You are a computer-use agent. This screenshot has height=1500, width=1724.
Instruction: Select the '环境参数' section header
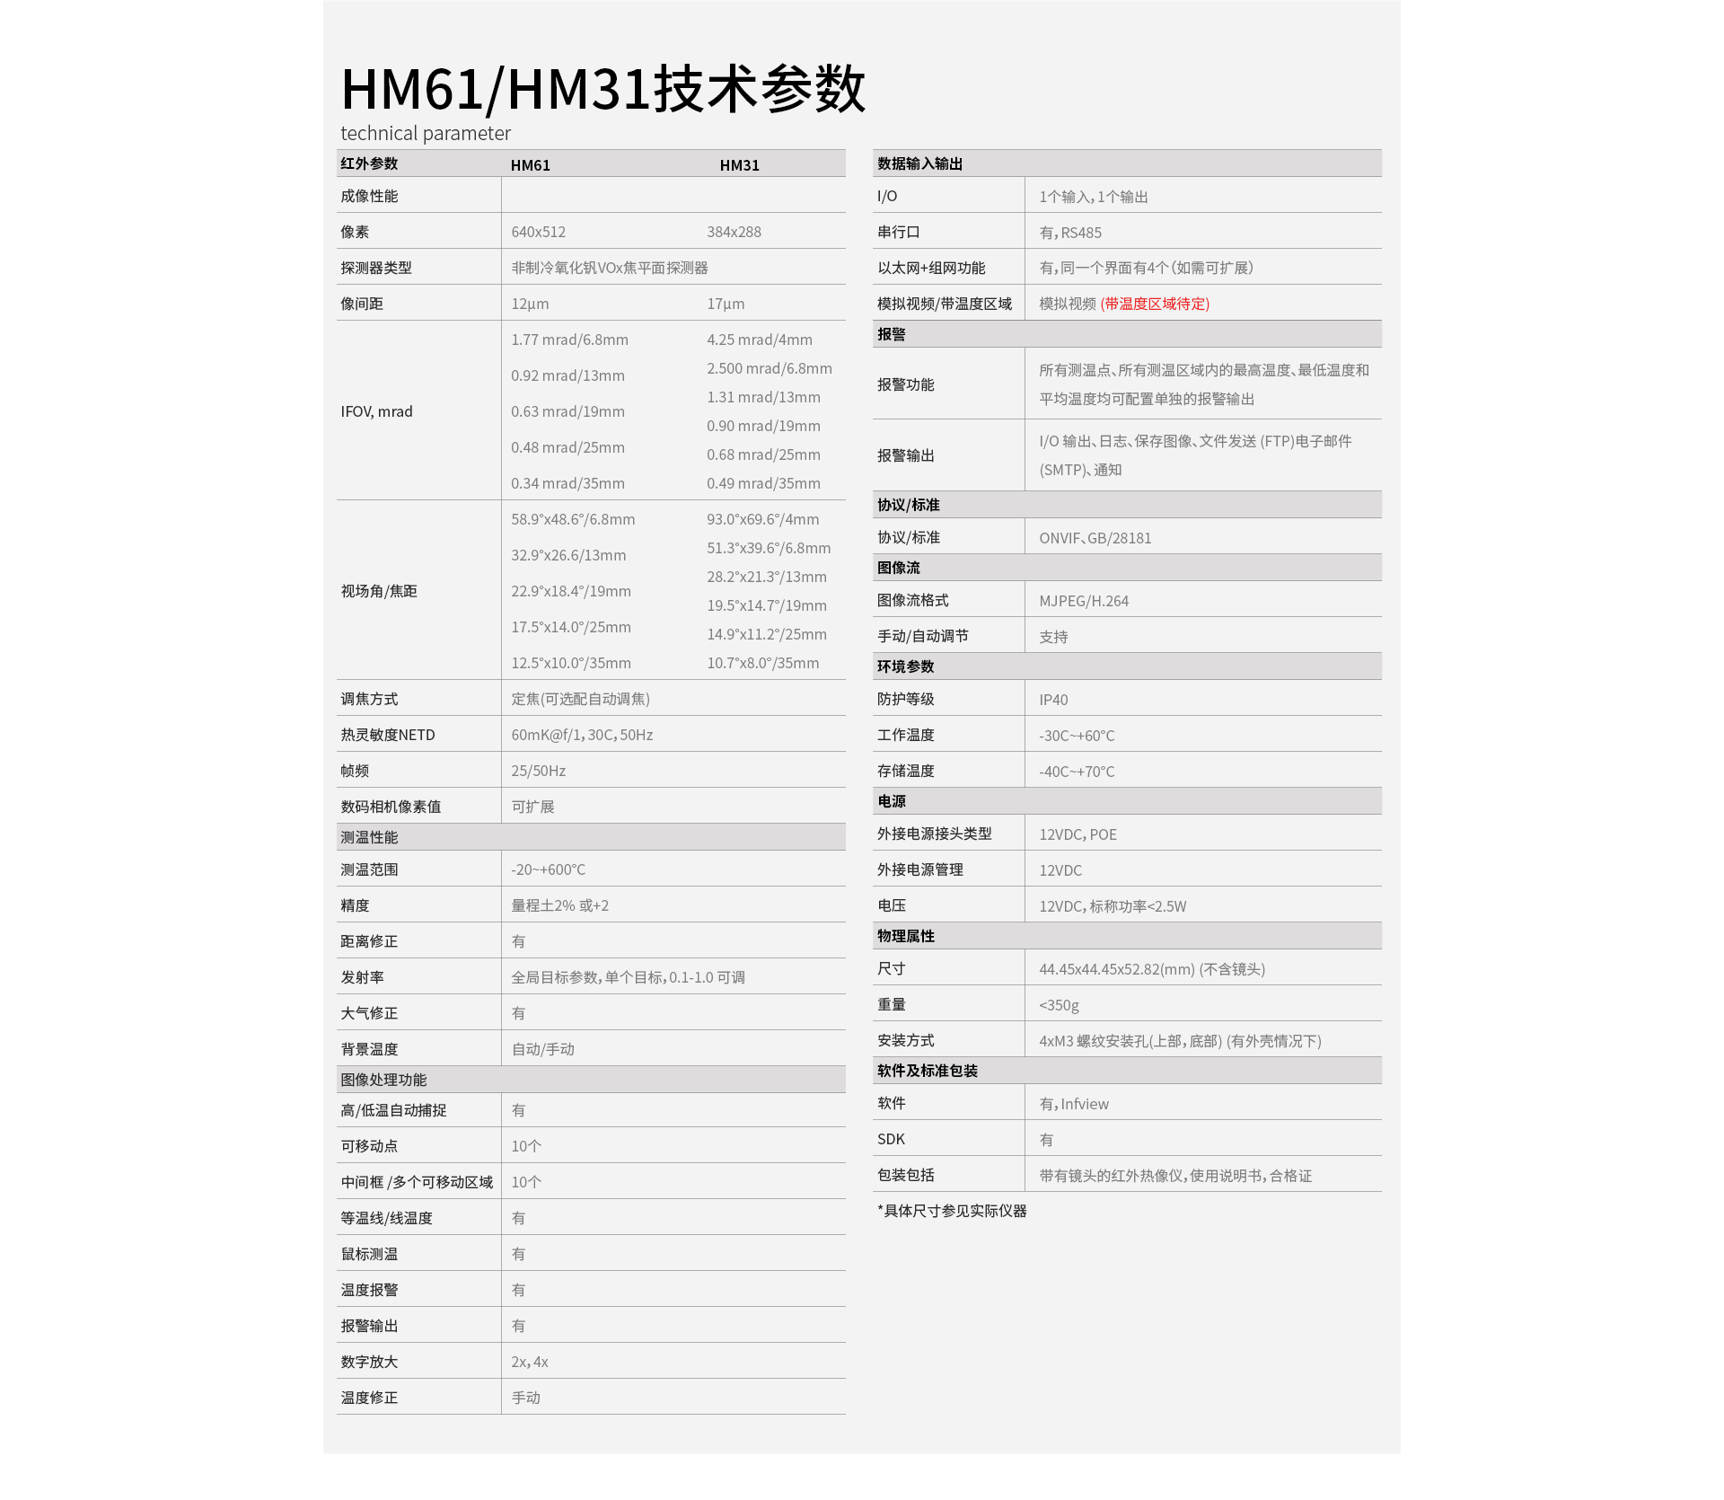pos(1127,666)
